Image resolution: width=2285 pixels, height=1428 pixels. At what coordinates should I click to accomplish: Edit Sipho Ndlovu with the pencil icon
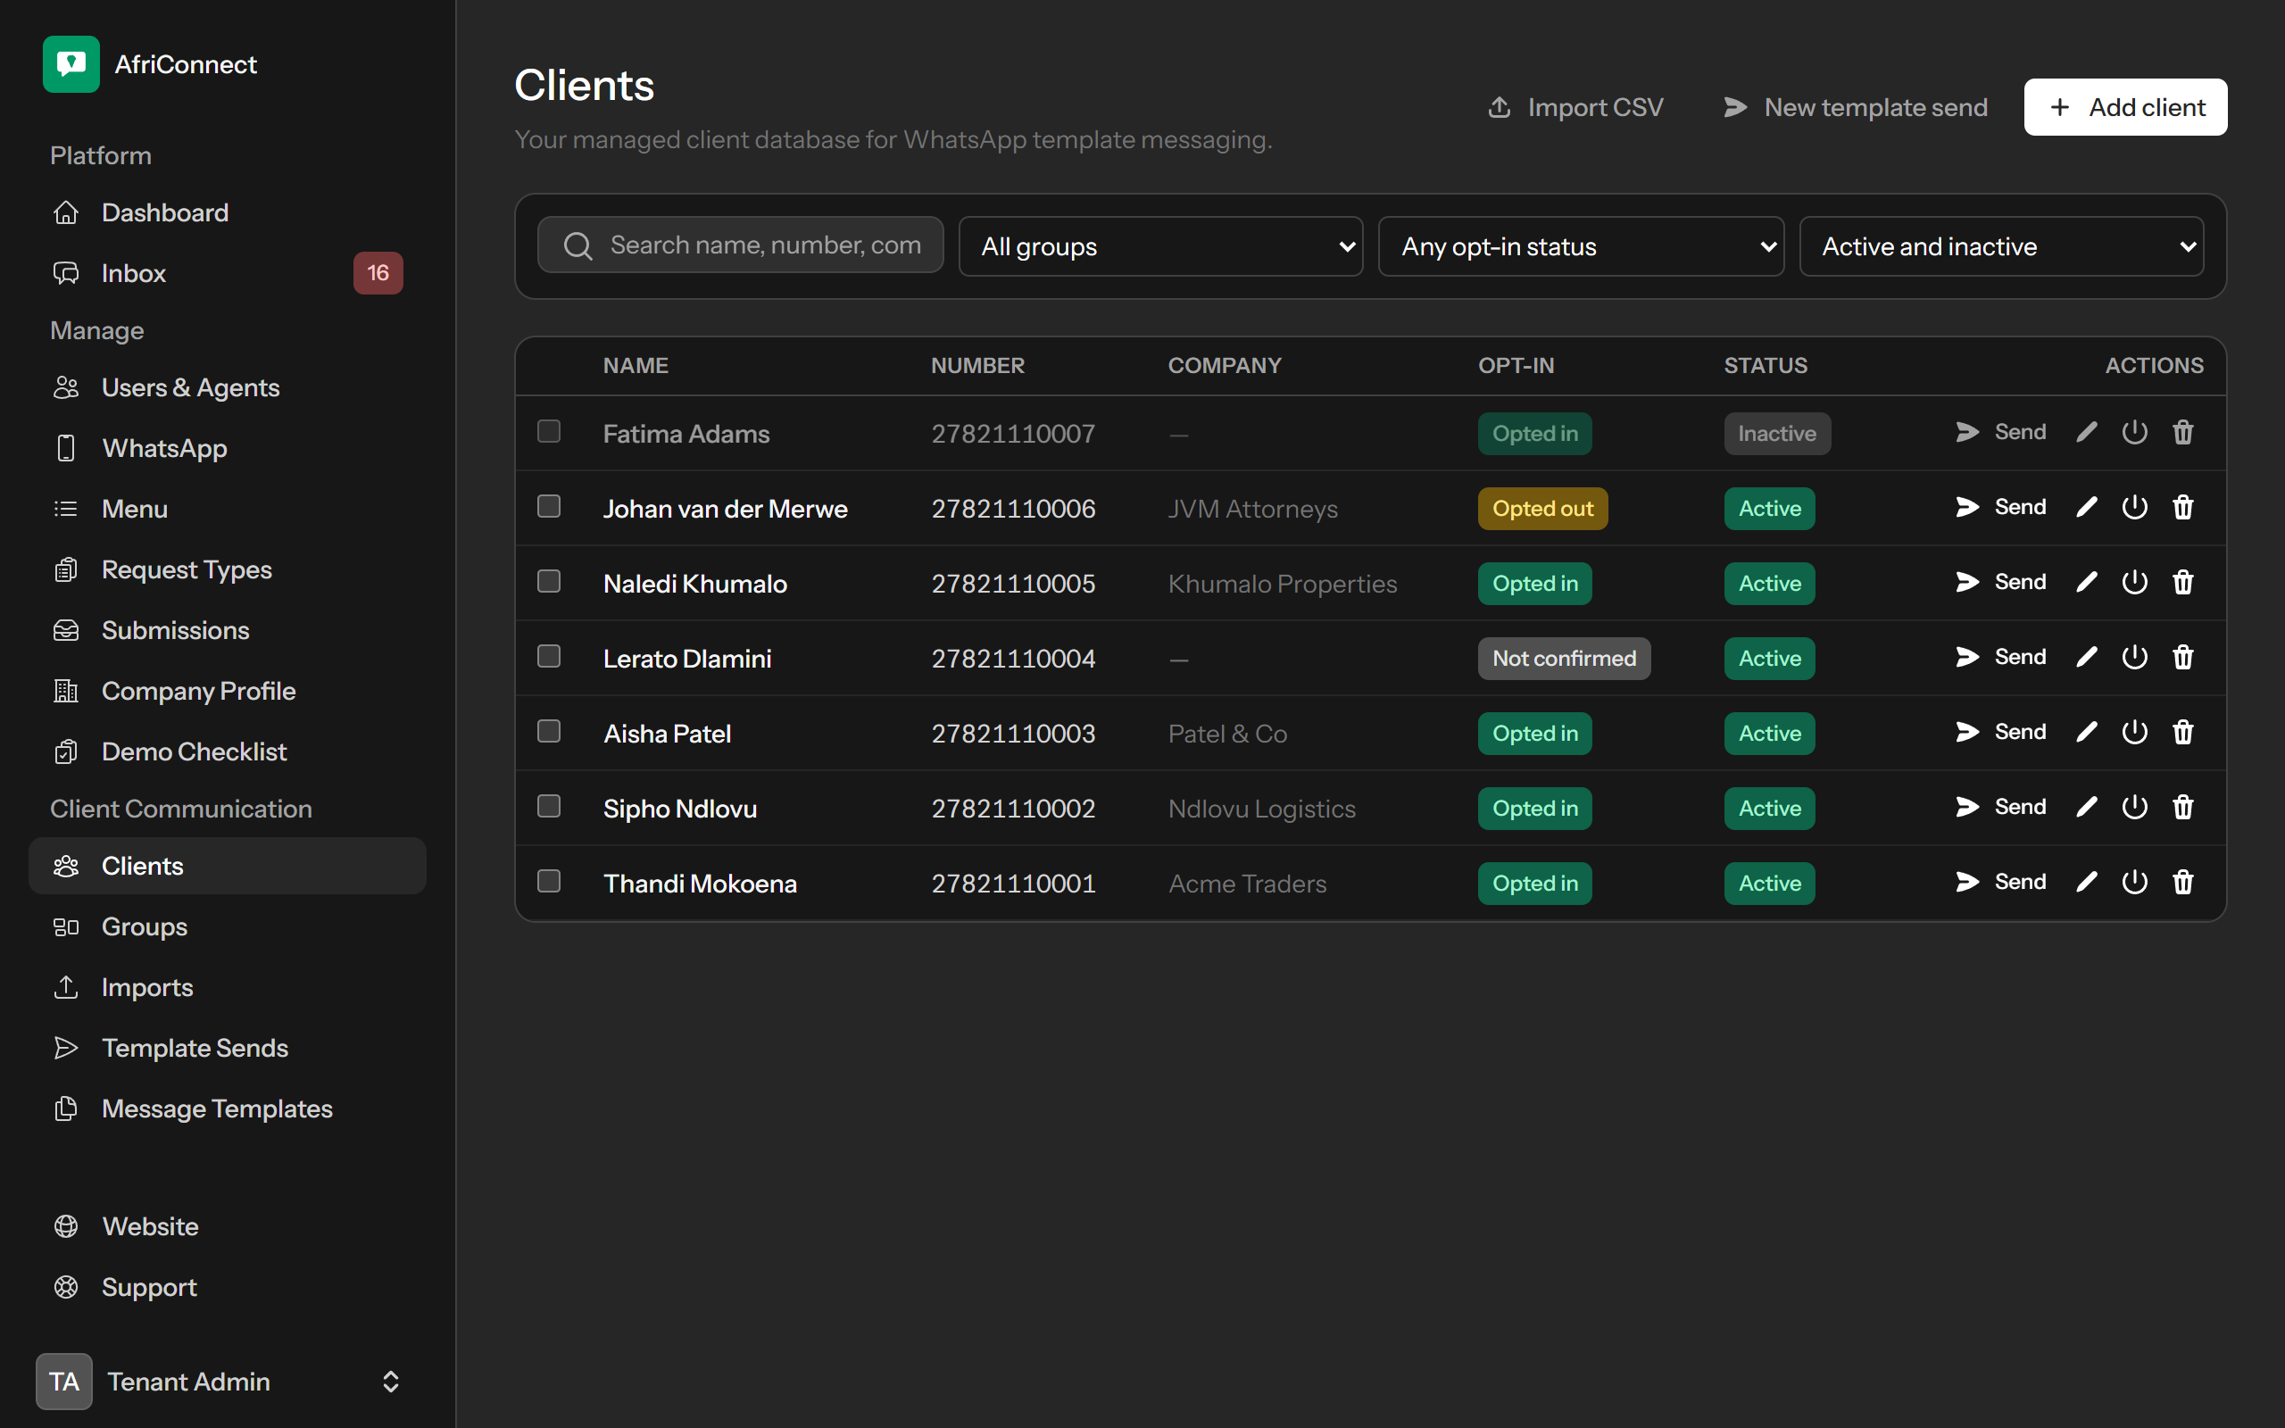coord(2087,808)
